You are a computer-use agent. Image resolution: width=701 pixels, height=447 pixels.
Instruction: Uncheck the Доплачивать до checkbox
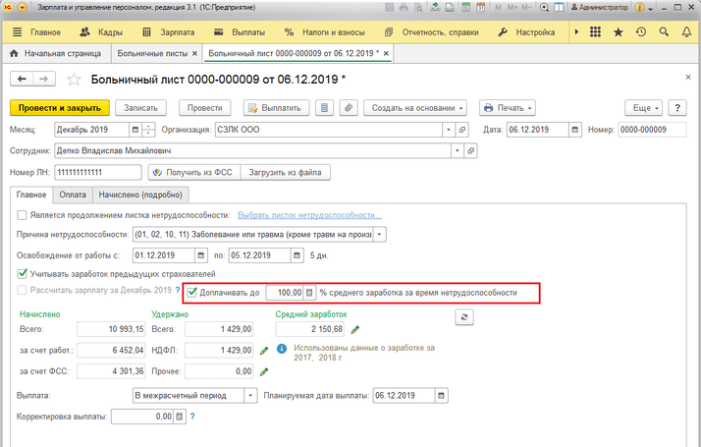pos(192,293)
